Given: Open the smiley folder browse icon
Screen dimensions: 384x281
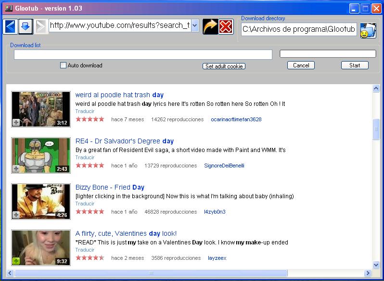Looking at the screenshot, I should pos(368,30).
